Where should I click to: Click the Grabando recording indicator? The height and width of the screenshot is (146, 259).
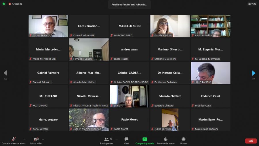tap(15, 4)
